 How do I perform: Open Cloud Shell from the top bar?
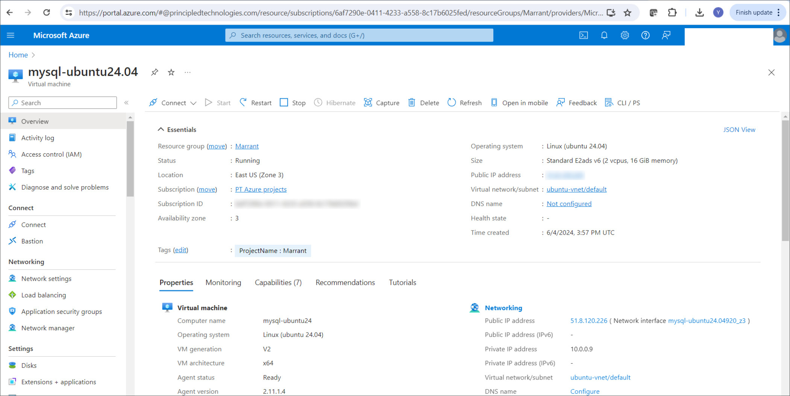click(583, 35)
